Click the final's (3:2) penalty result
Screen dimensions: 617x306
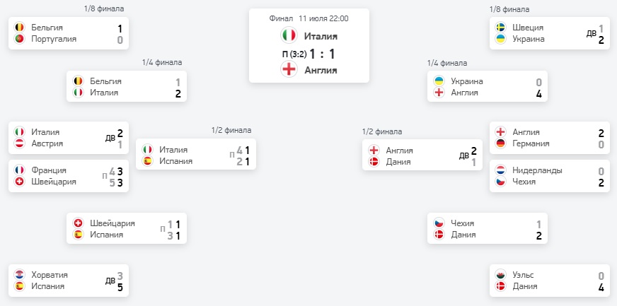[297, 54]
